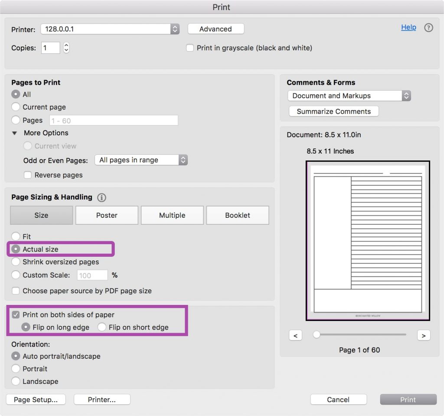The image size is (444, 416).
Task: Click the Copies input field
Action: (x=50, y=48)
